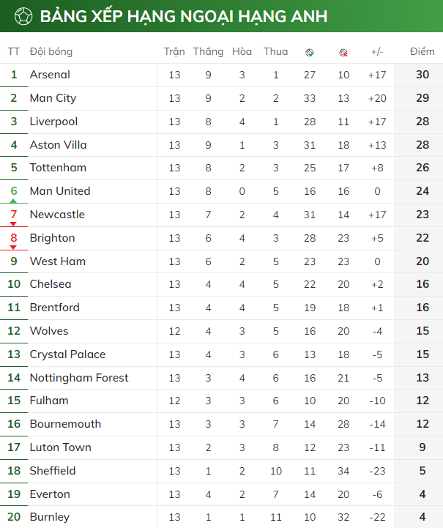Image resolution: width=443 pixels, height=528 pixels.
Task: Click the goals scored ball icon
Action: click(310, 52)
